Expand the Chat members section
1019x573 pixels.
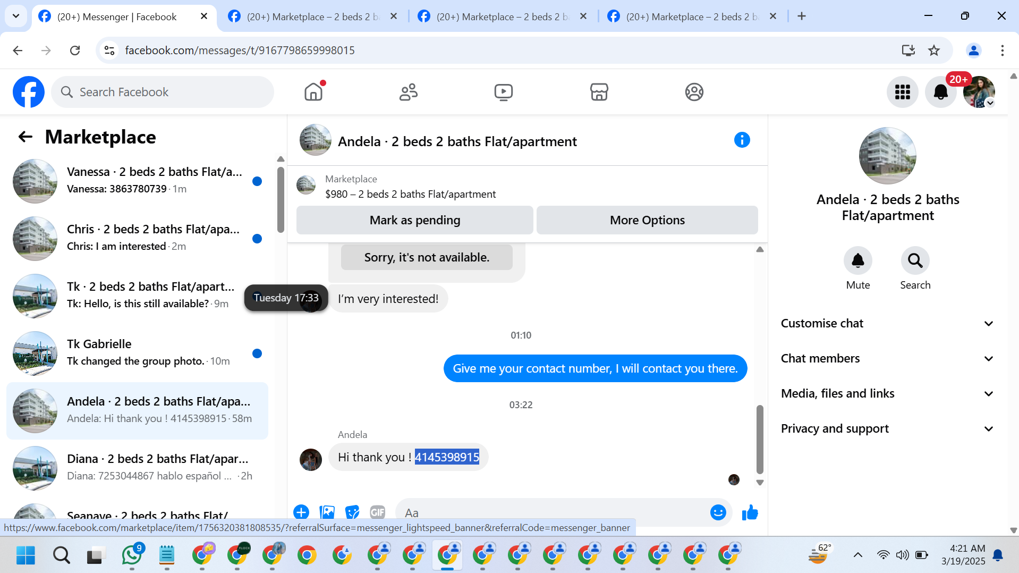coord(887,358)
